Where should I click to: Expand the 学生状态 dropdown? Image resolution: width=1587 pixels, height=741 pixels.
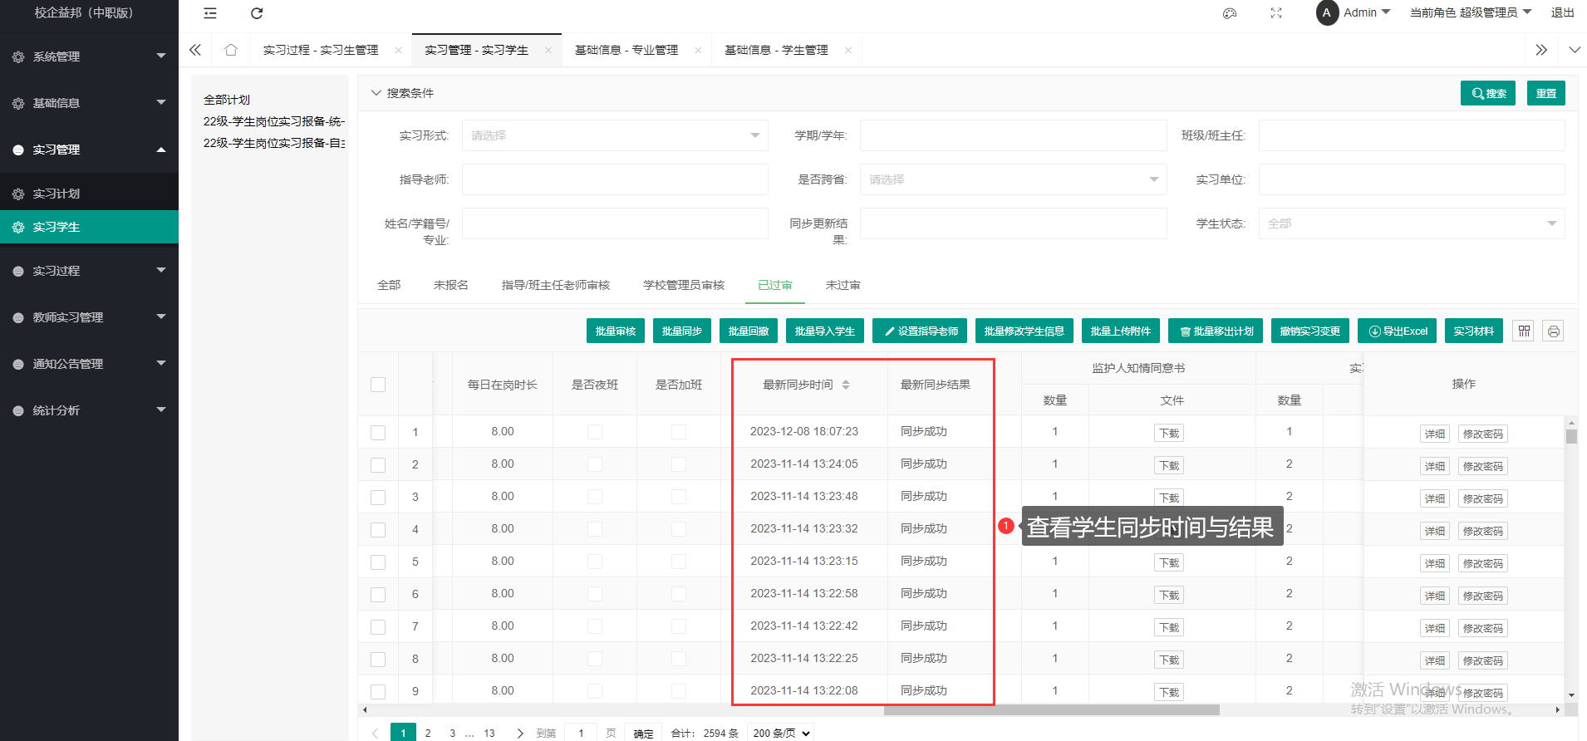1411,223
